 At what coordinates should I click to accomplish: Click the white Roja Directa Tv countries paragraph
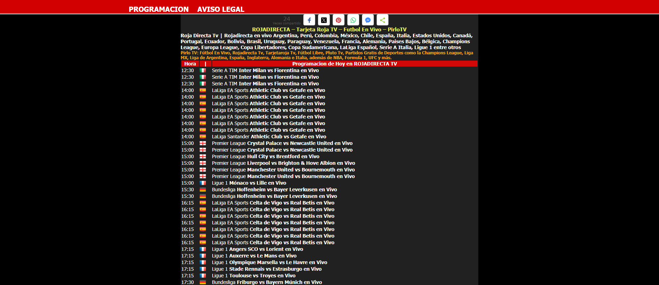pyautogui.click(x=327, y=41)
